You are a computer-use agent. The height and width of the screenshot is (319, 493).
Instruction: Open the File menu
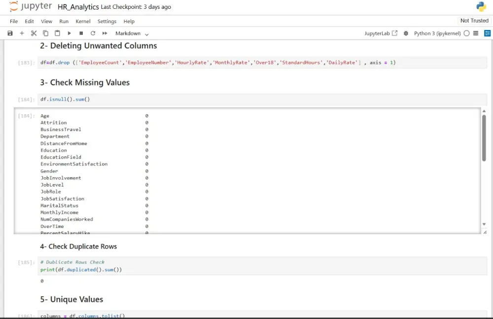13,21
